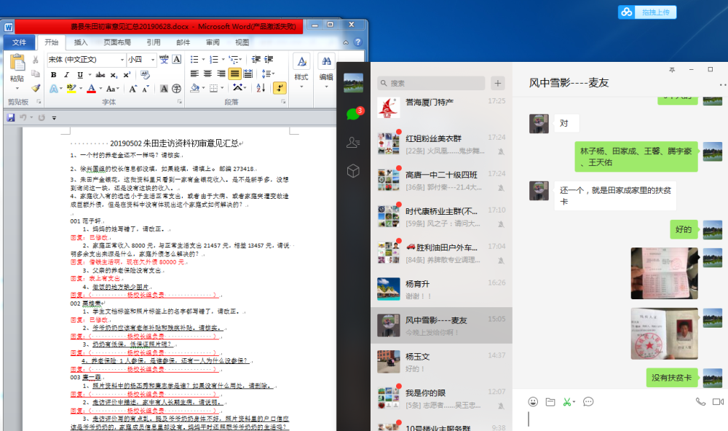Viewport: 728px width, 431px height.
Task: Open the 文件 File tab in Word
Action: pyautogui.click(x=20, y=42)
